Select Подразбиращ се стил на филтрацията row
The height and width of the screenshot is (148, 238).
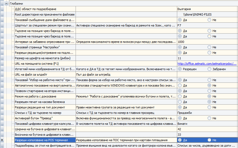point(45,146)
